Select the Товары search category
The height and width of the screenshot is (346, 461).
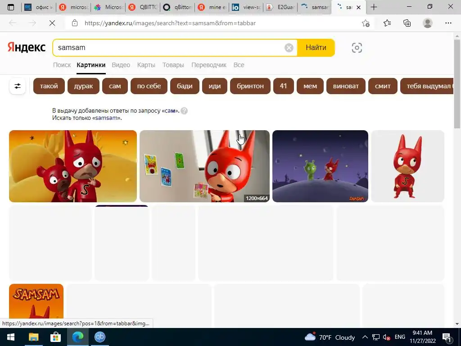(173, 65)
